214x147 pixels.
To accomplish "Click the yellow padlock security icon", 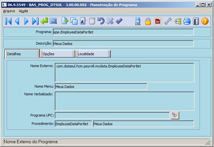I will click(148, 22).
